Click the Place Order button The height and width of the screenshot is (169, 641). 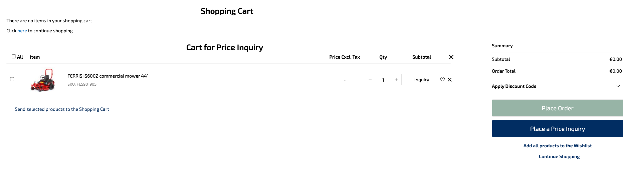tap(557, 108)
